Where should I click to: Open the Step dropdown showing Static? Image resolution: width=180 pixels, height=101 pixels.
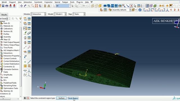[x=79, y=14]
